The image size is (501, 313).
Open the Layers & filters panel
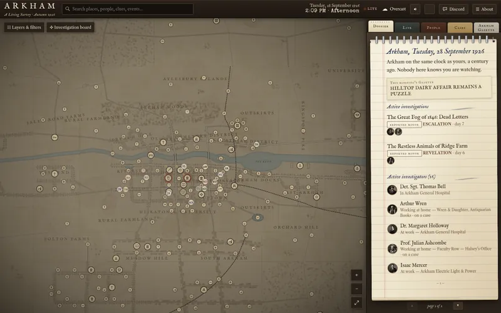24,27
